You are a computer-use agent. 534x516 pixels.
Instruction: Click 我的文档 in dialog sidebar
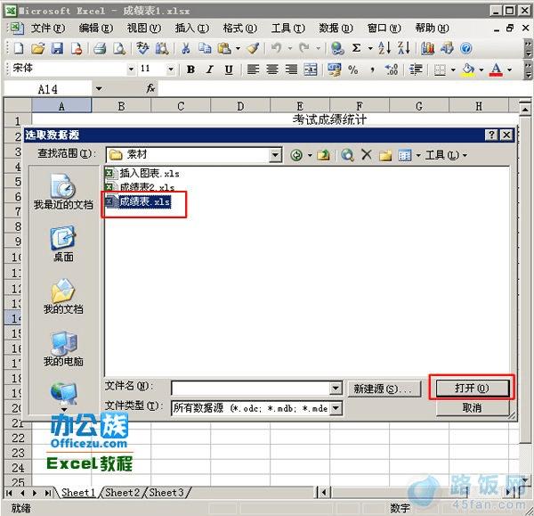(63, 296)
